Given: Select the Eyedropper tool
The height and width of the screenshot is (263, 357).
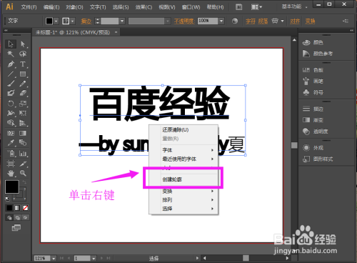Looking at the screenshot, I should (11, 143).
